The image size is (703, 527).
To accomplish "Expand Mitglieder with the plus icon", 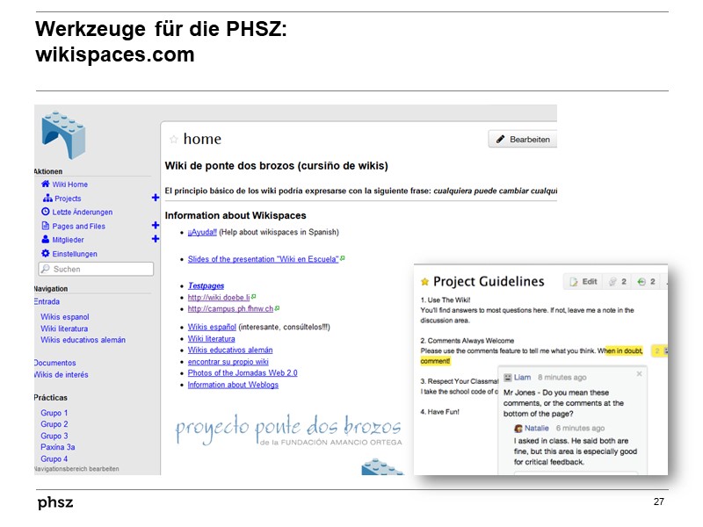I will (156, 239).
